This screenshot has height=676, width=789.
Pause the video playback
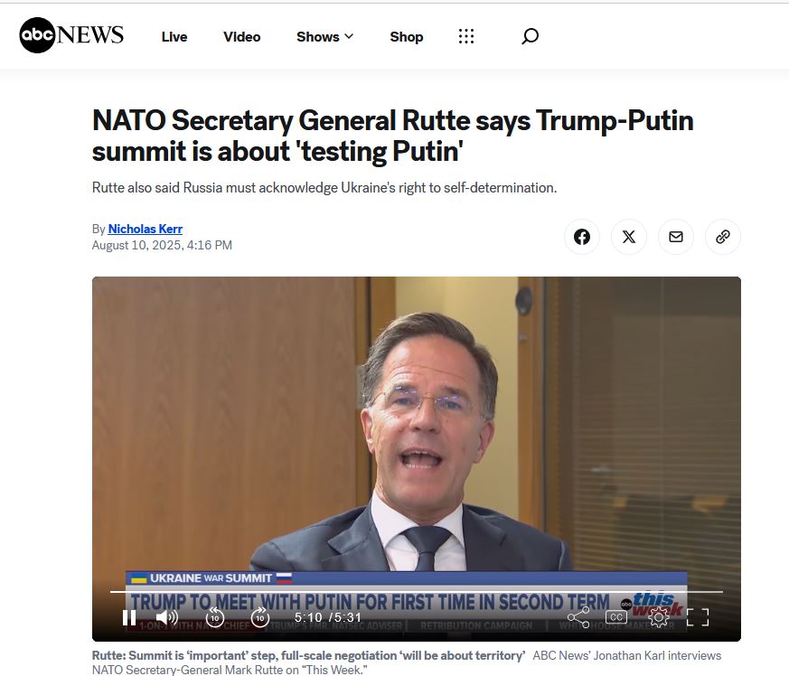(x=129, y=617)
